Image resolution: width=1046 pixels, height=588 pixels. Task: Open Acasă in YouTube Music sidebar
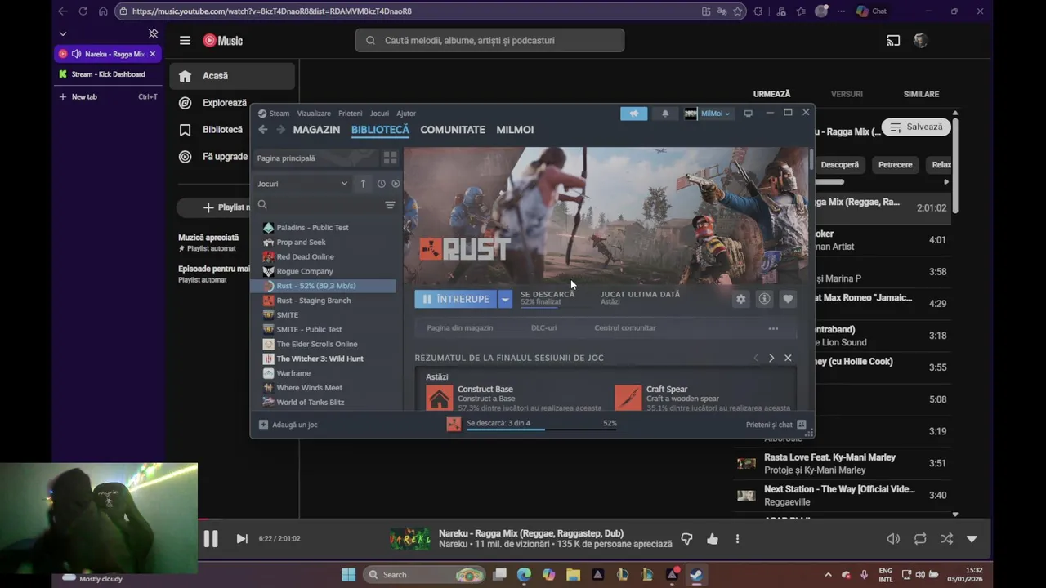tap(232, 76)
